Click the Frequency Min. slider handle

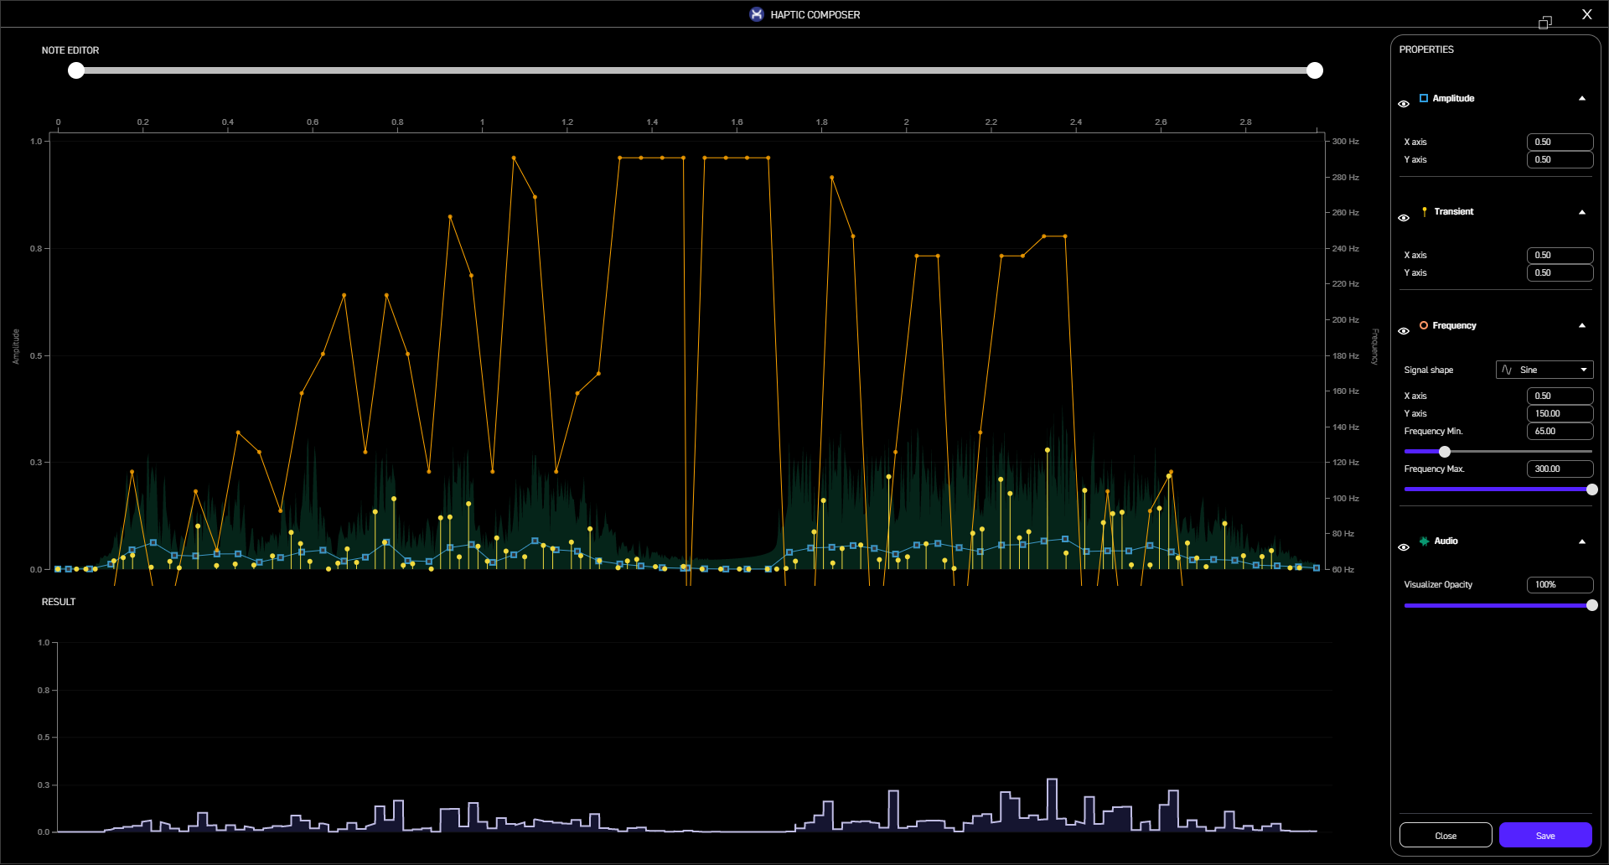pyautogui.click(x=1445, y=452)
